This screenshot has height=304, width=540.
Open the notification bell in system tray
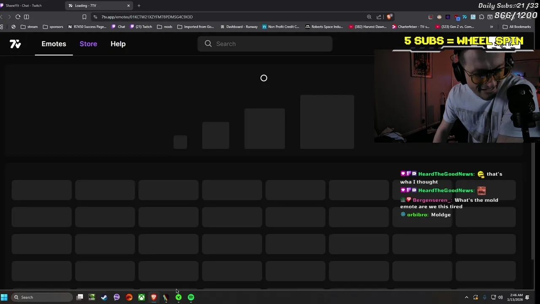(x=527, y=297)
